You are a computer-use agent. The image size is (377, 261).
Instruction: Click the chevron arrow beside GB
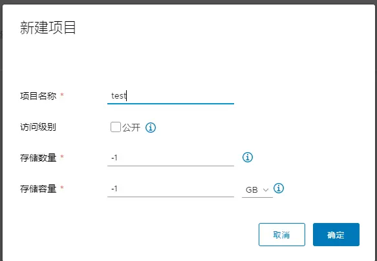(x=265, y=190)
